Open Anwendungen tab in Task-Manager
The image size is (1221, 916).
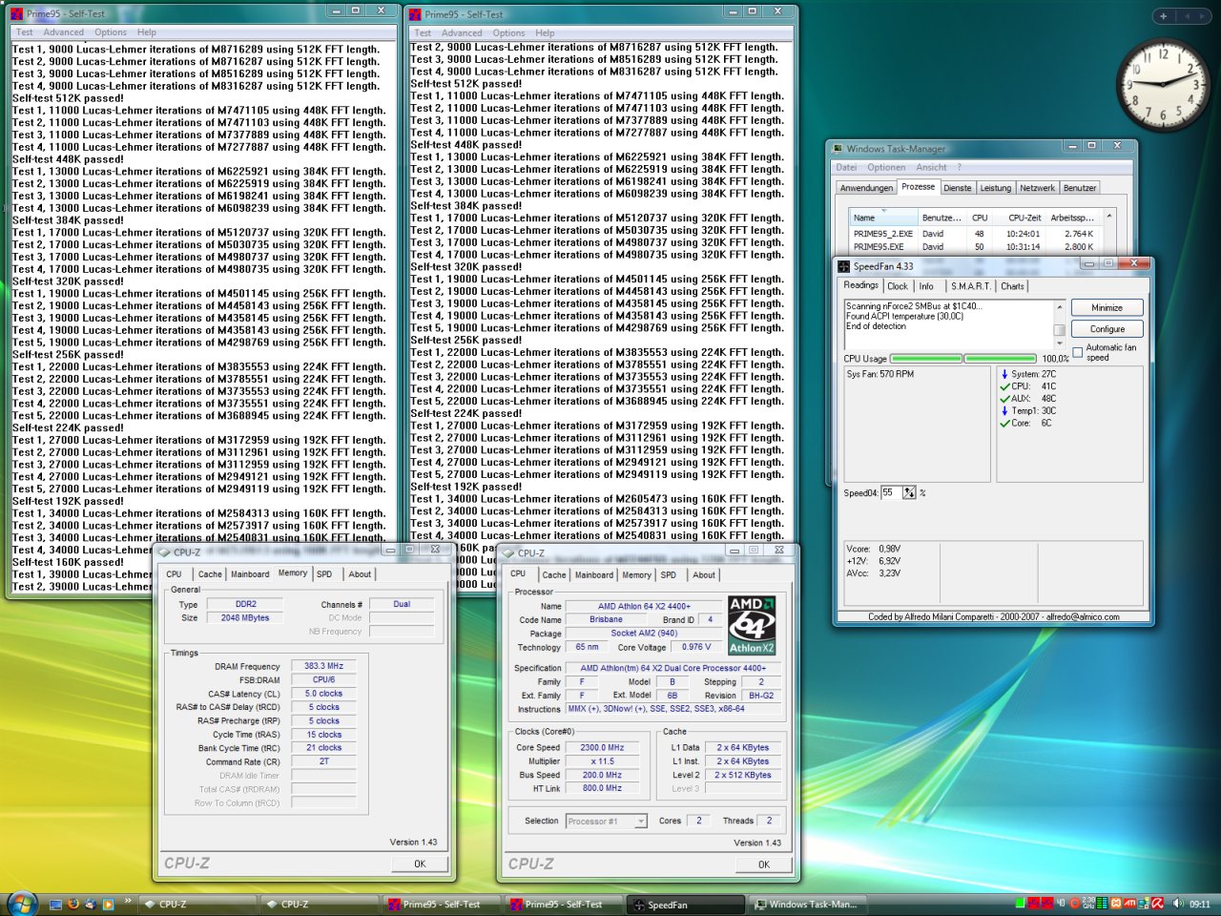(x=866, y=188)
